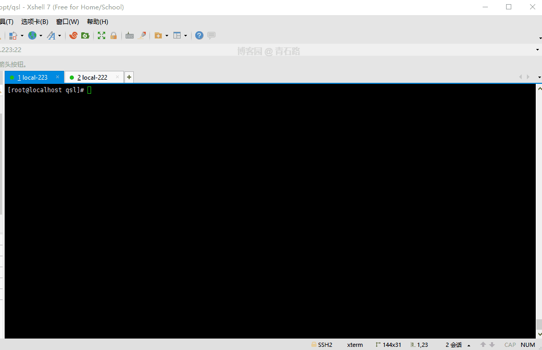The height and width of the screenshot is (350, 542).
Task: Open the 选项卡(B) menu
Action: (x=34, y=22)
